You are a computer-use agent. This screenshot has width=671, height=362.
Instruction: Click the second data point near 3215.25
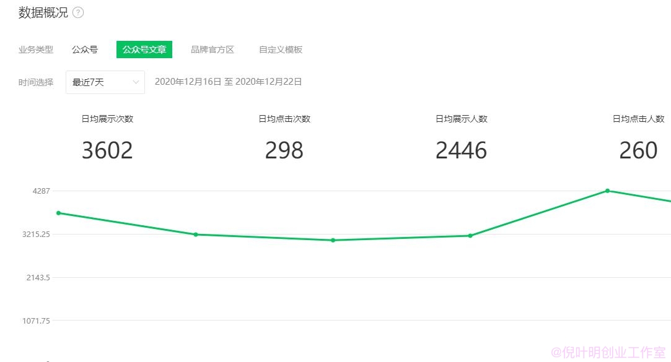click(196, 235)
